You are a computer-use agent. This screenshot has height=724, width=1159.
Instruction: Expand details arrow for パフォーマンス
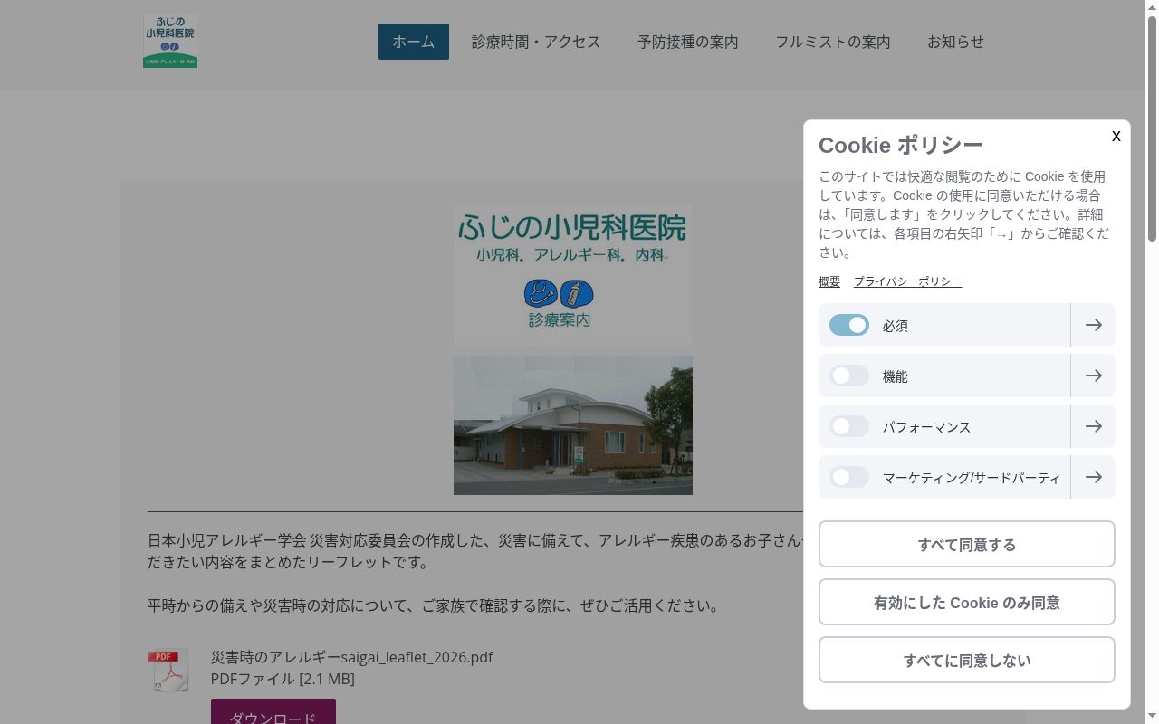1093,426
